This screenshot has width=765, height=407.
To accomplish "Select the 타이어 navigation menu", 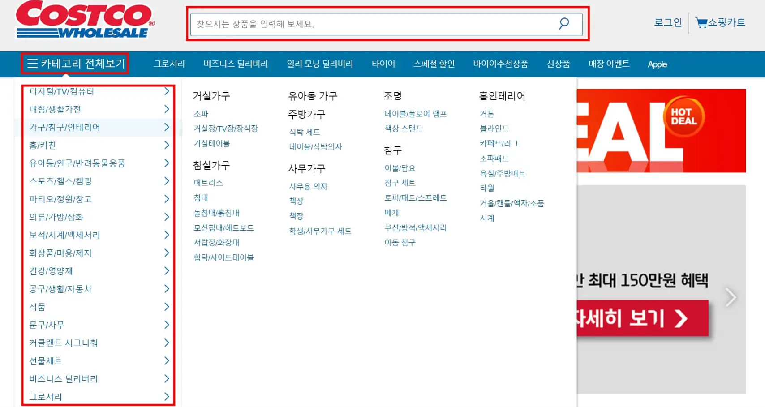I will (383, 64).
